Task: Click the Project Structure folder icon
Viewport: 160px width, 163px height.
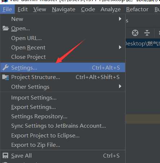Action: (x=5, y=77)
